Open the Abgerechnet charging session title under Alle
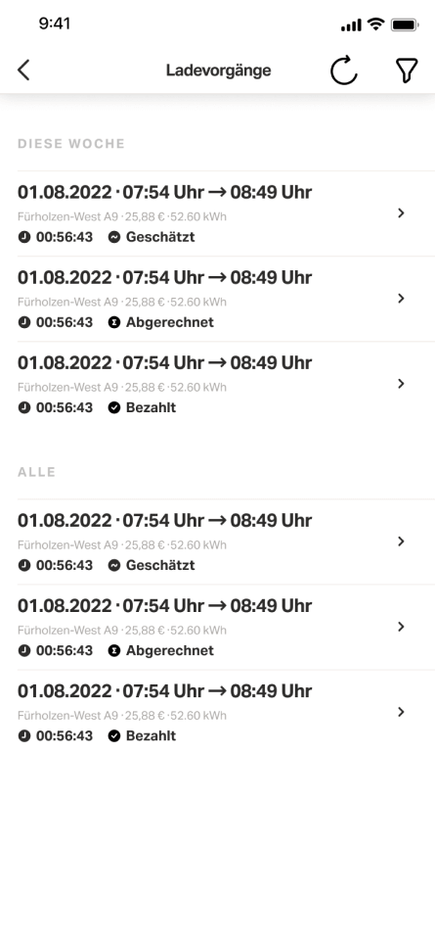Viewport: 435px width, 941px height. (165, 605)
